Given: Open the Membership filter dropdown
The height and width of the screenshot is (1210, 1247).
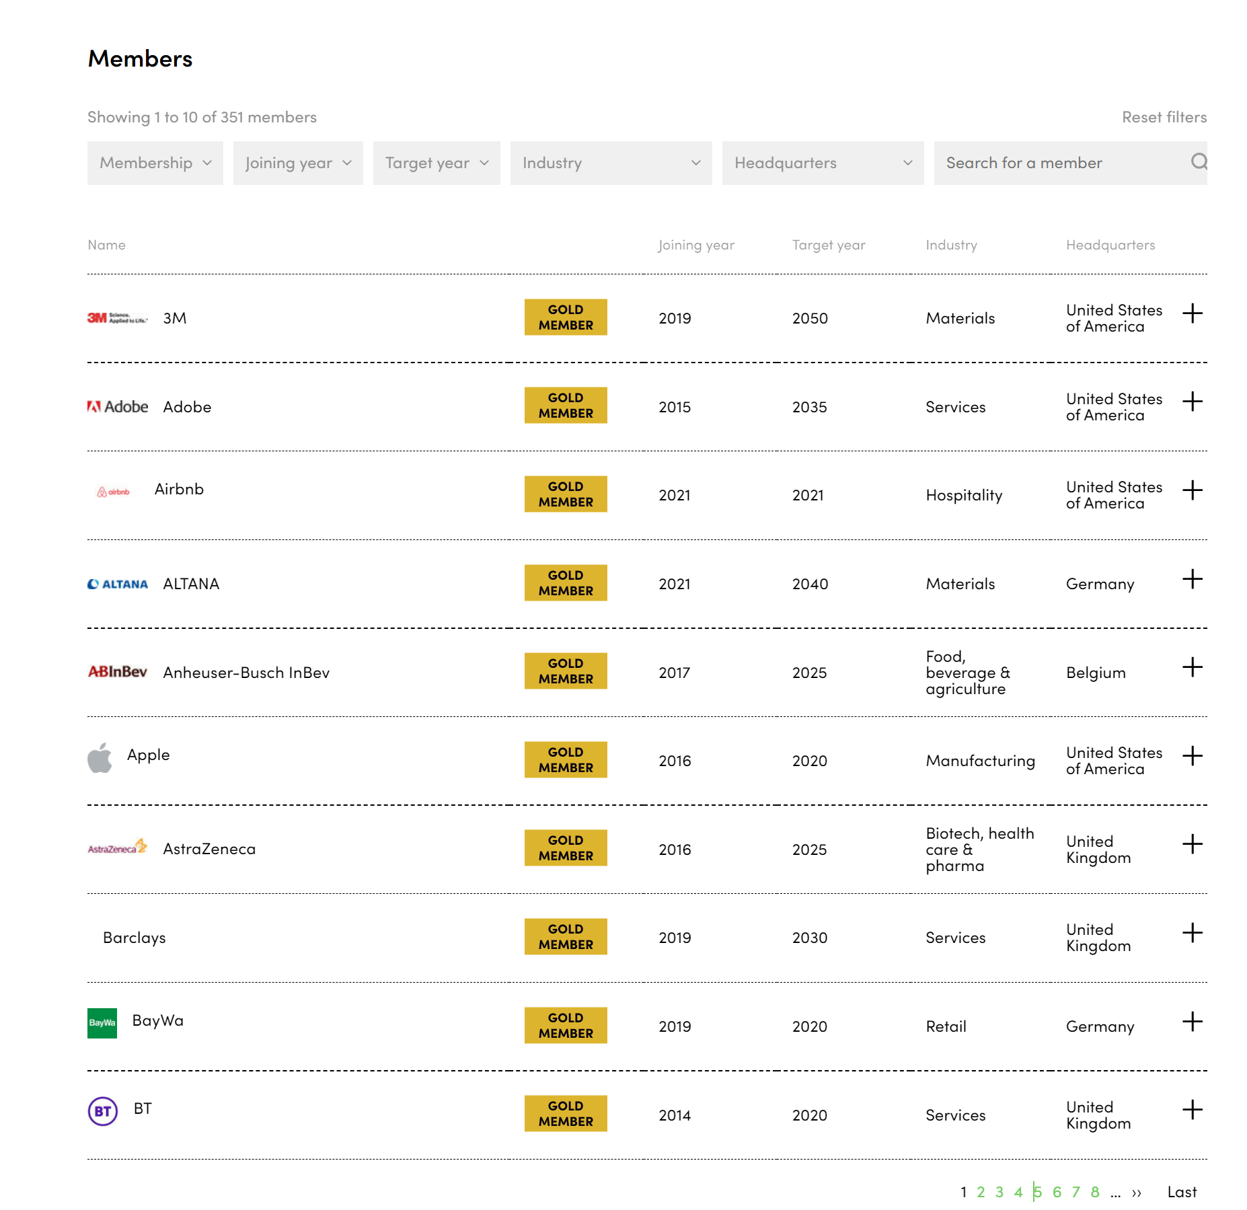Looking at the screenshot, I should click(x=155, y=163).
